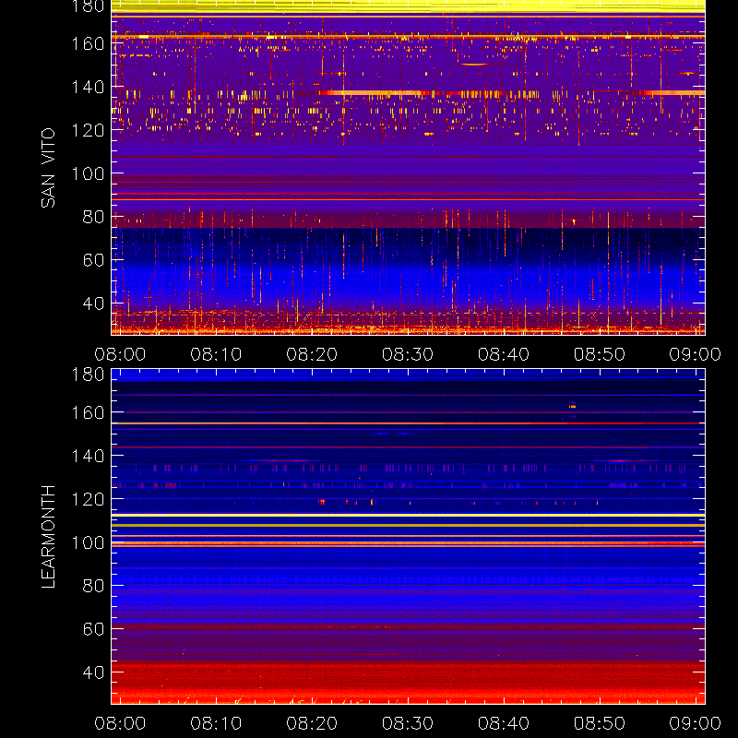This screenshot has height=738, width=738.
Task: Choose the 08:40 time label under Learmonth plot
Action: point(504,723)
